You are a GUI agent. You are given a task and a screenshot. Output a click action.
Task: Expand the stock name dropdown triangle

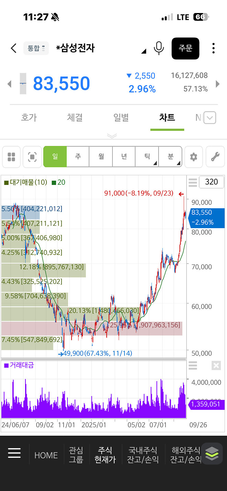click(144, 51)
